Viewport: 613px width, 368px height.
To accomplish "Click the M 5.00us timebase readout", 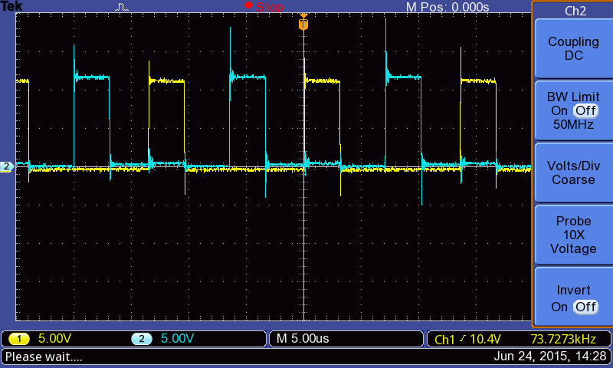I will pyautogui.click(x=303, y=338).
